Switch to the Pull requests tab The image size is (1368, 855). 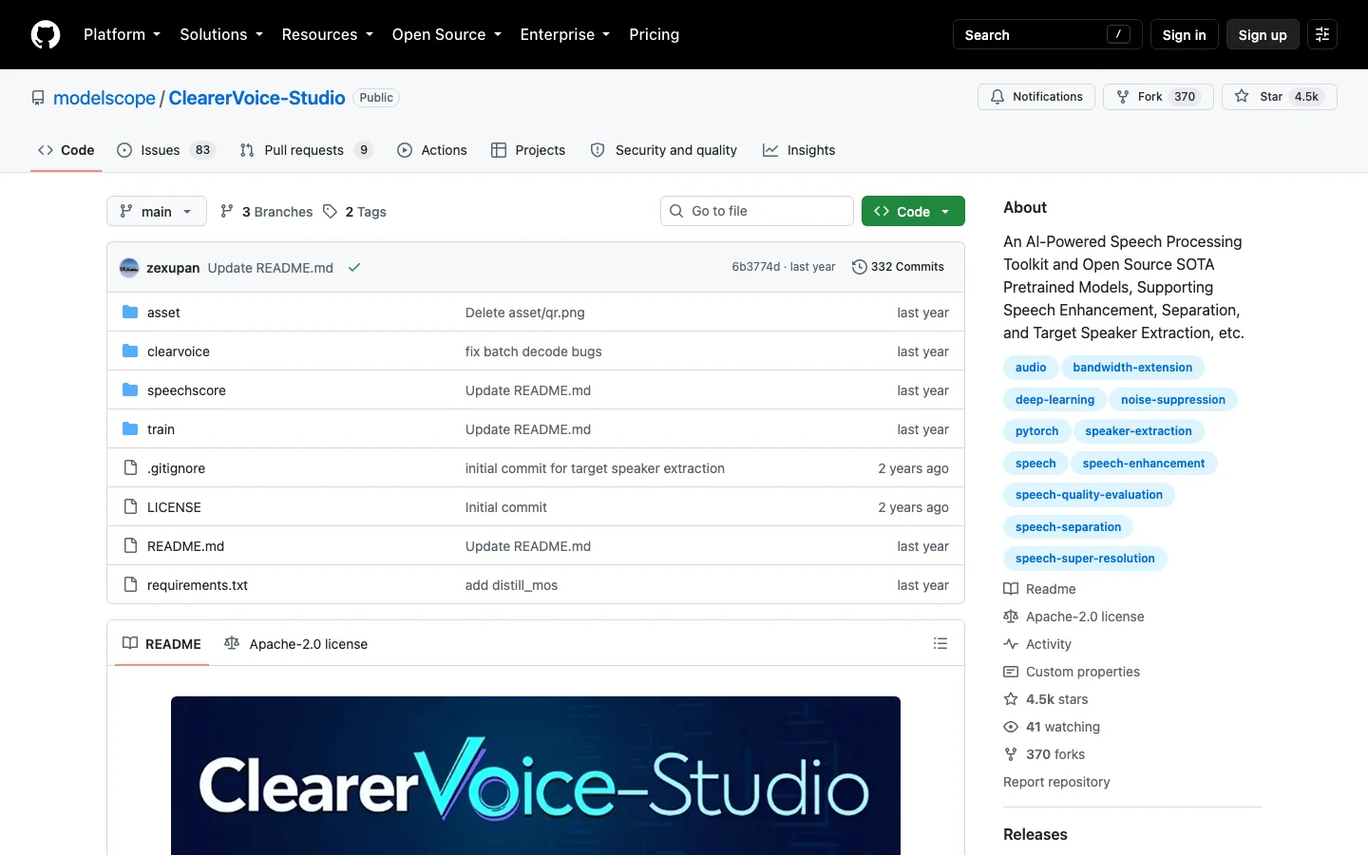click(x=306, y=150)
